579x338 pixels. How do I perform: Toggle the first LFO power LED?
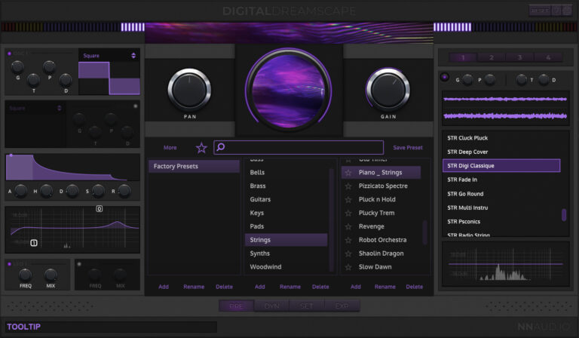pyautogui.click(x=9, y=264)
